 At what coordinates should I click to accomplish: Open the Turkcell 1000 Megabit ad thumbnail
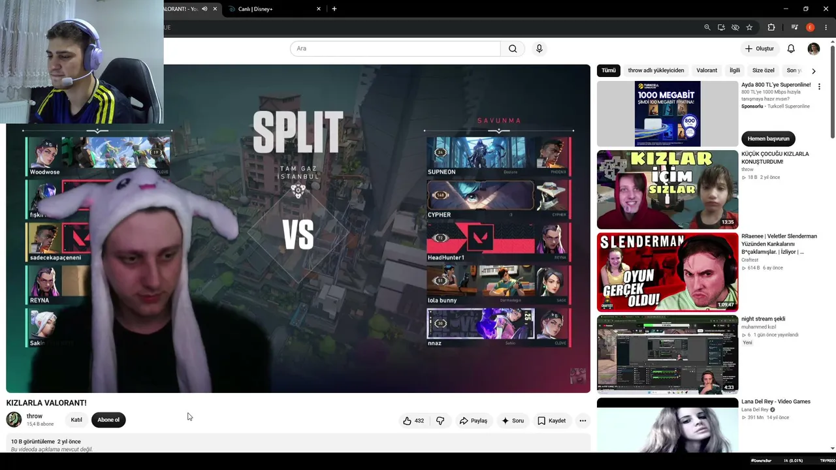pyautogui.click(x=667, y=114)
